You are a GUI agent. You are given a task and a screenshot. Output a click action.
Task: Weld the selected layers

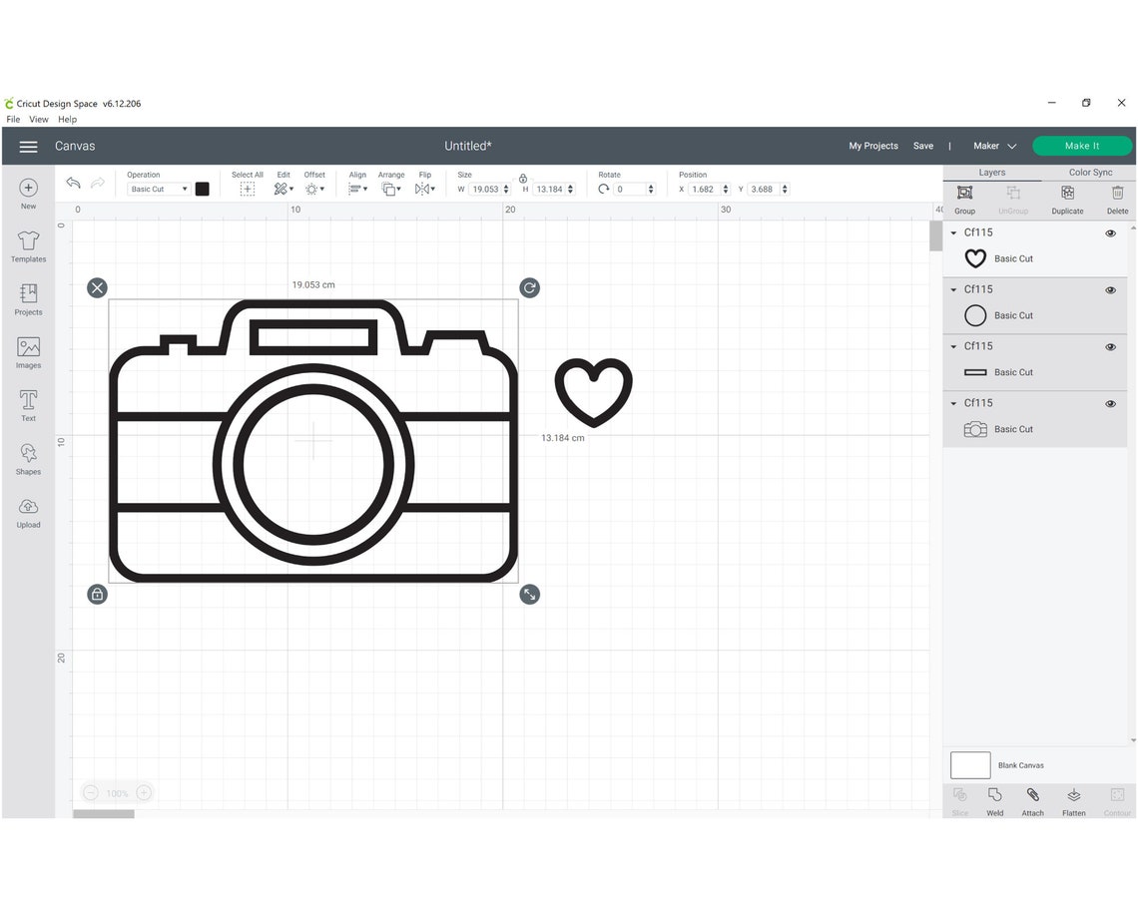(x=994, y=800)
